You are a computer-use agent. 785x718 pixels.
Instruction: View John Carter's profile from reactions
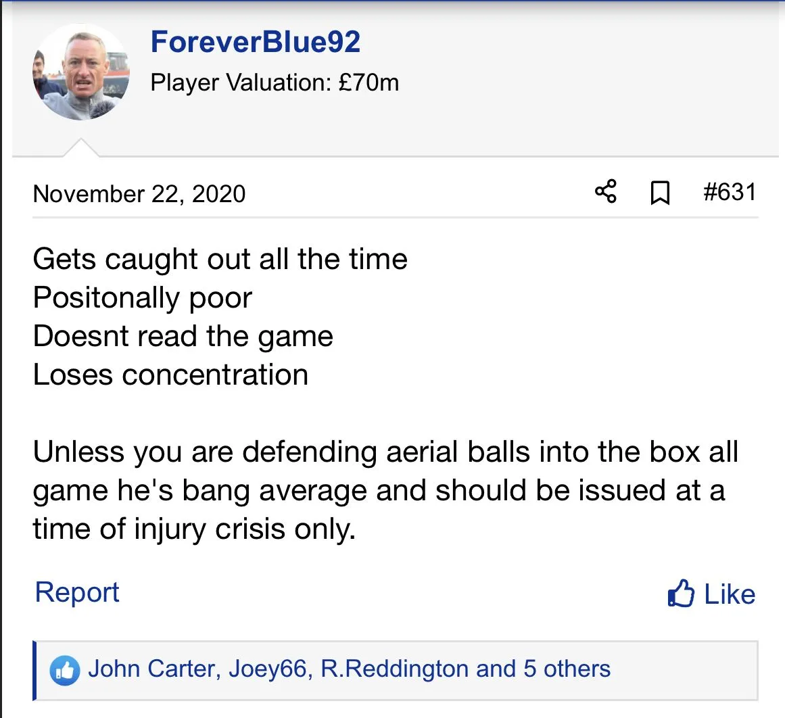tap(152, 669)
